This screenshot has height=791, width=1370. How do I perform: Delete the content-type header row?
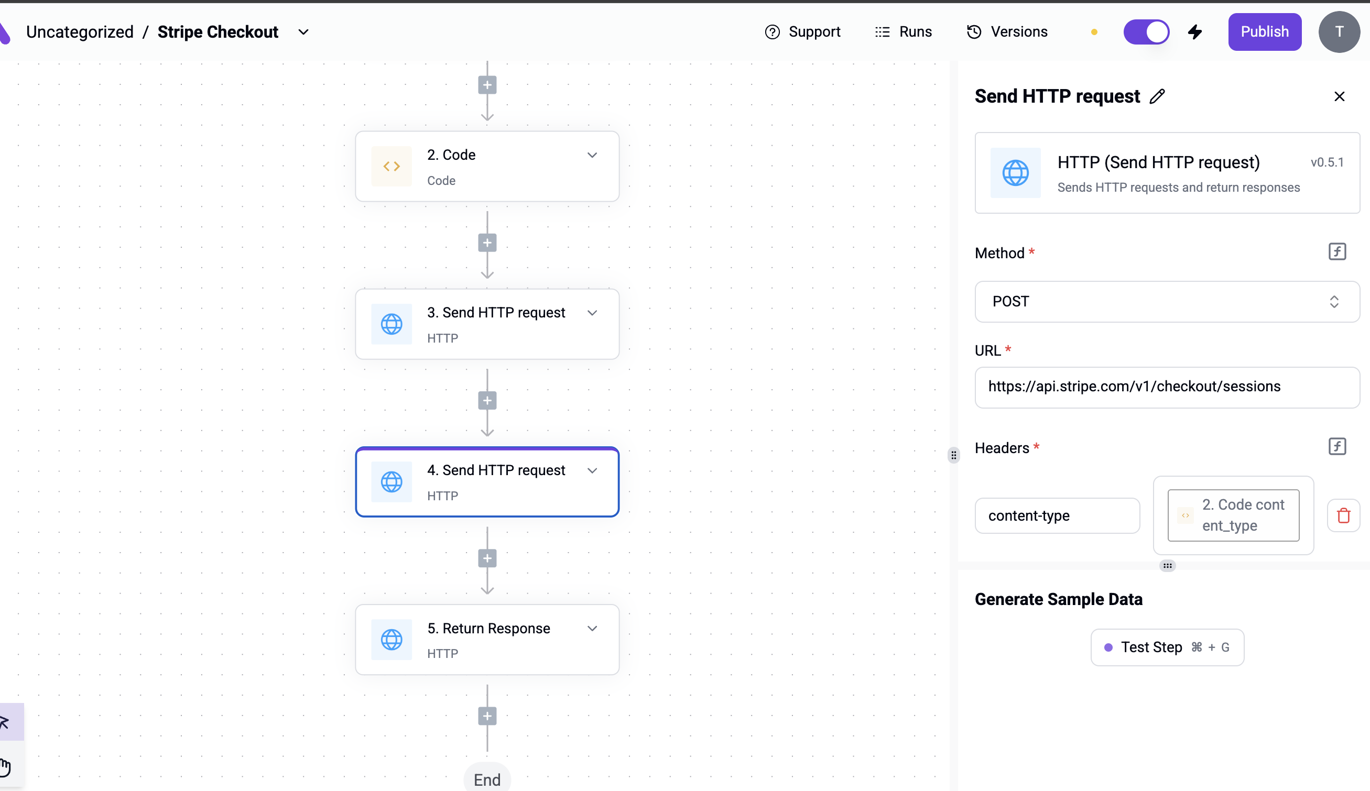coord(1343,515)
